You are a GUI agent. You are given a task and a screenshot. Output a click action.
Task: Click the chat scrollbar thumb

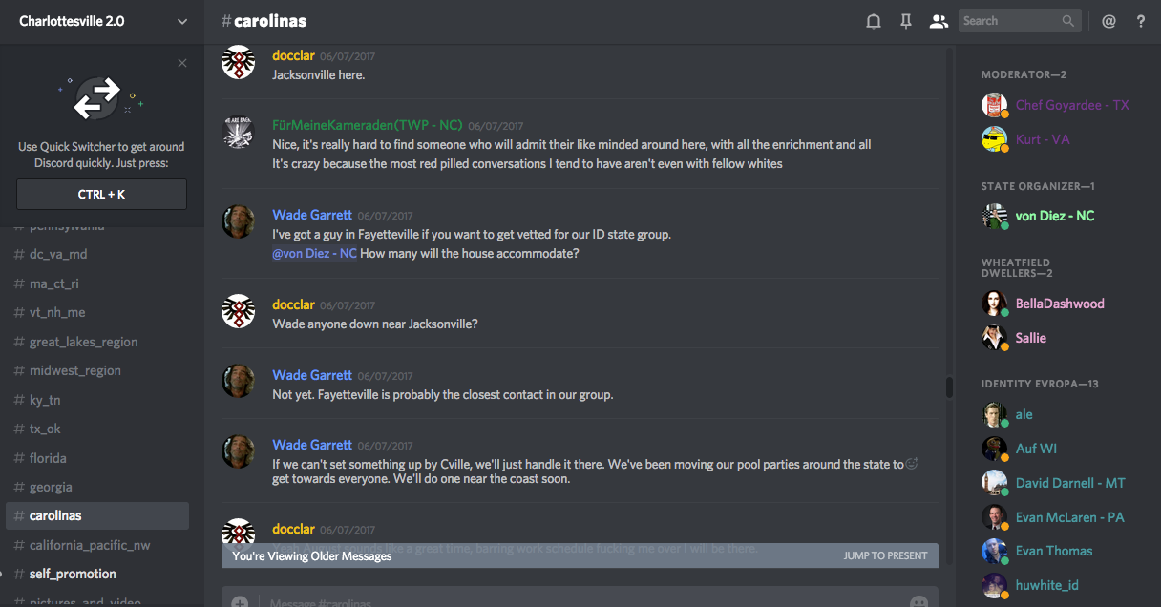coord(949,387)
